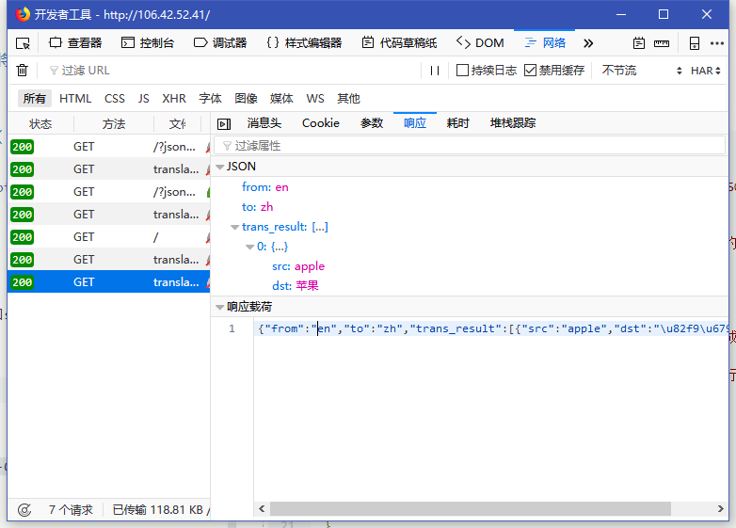The height and width of the screenshot is (528, 736).
Task: Filter requests by 字体 fonts
Action: click(210, 99)
